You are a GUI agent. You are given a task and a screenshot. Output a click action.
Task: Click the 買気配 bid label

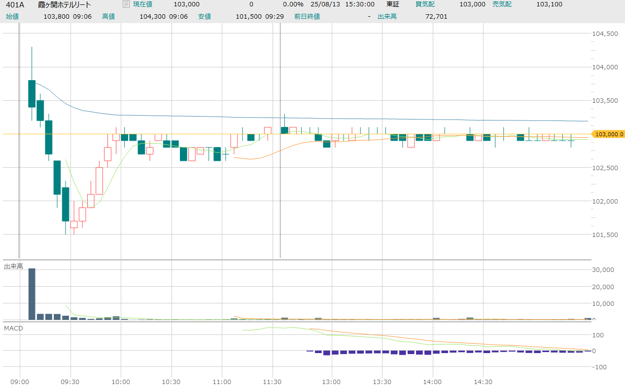424,4
